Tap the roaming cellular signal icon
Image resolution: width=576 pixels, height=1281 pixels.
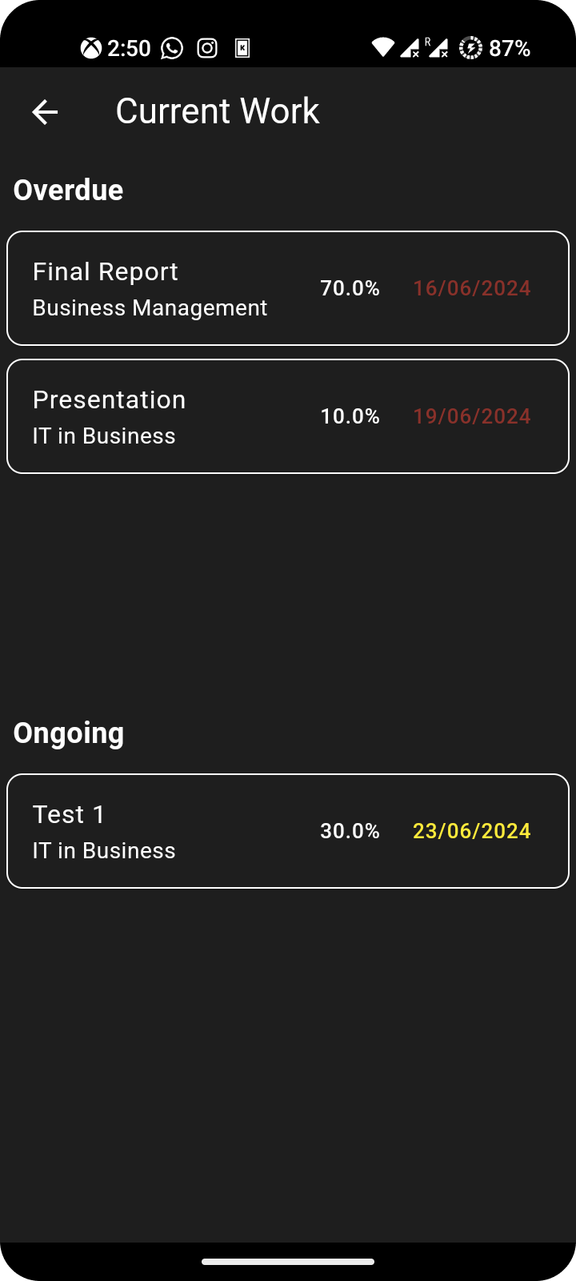(x=437, y=48)
